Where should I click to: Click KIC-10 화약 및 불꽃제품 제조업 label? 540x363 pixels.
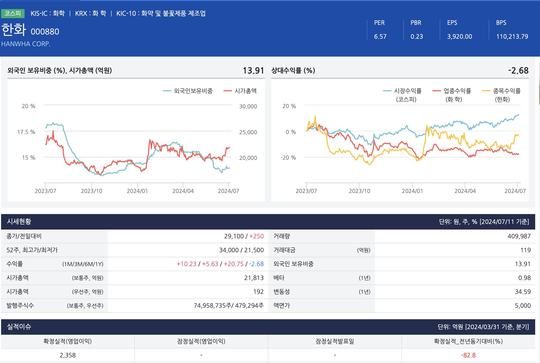[161, 13]
